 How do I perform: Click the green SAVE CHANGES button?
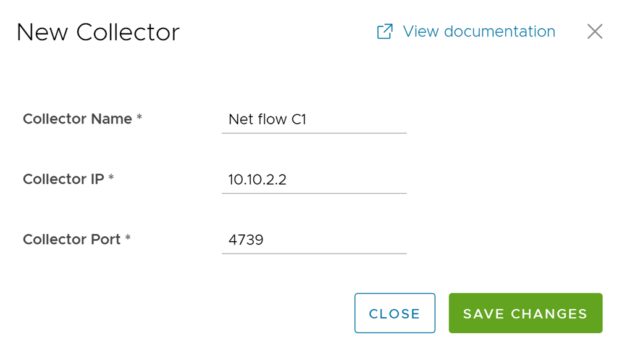pos(525,313)
